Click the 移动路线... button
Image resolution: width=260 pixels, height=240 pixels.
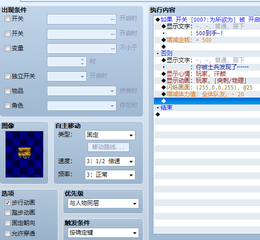(x=108, y=147)
